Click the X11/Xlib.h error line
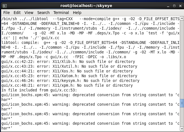184x132 pixels. click(68, 62)
